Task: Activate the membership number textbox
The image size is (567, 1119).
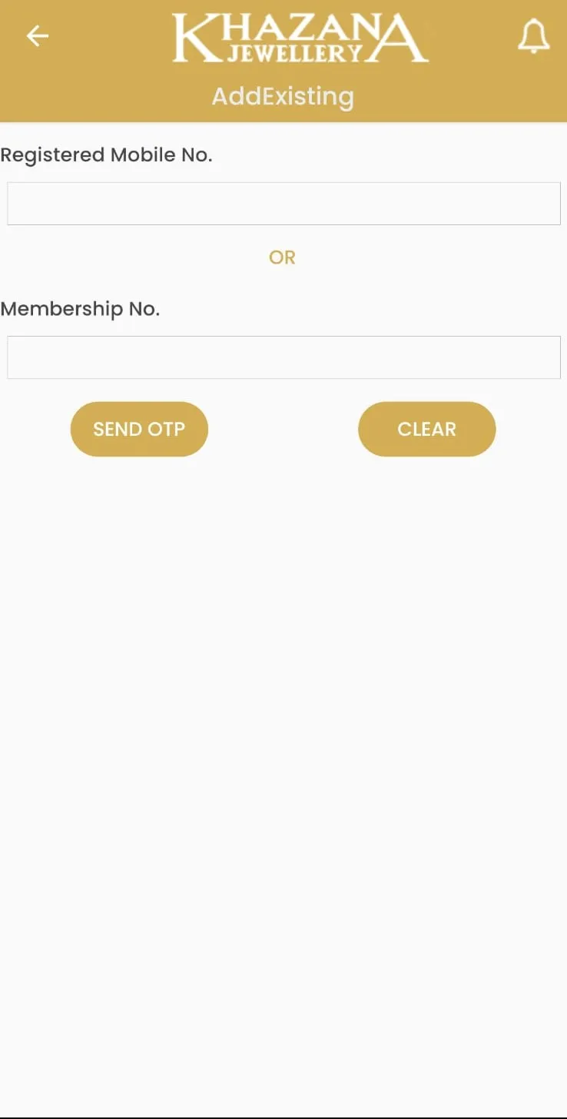Action: tap(283, 357)
